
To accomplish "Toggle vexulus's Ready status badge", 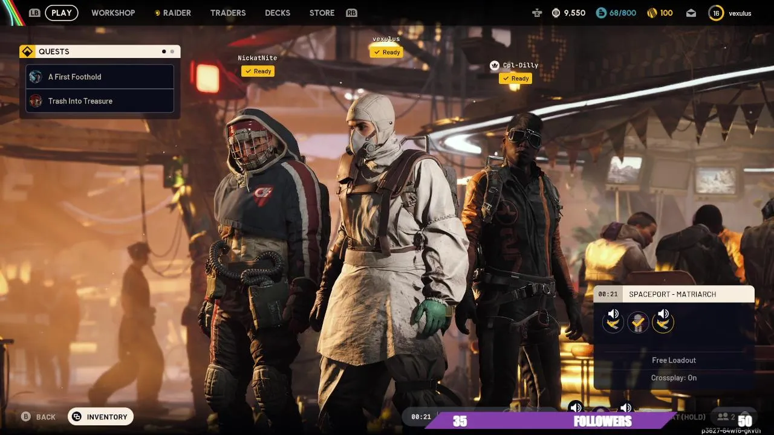I will (x=386, y=52).
